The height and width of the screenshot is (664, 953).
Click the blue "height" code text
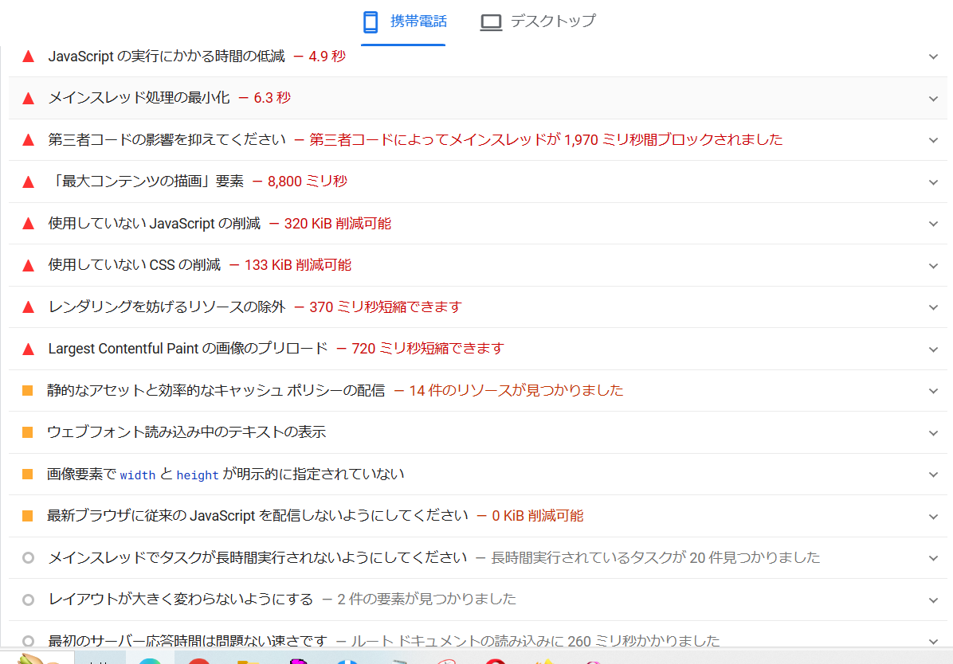(198, 475)
